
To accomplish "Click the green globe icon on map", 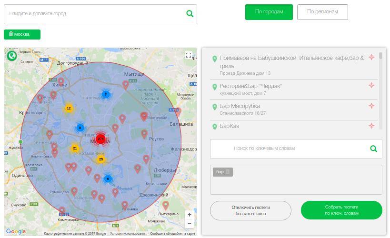I will (x=12, y=56).
